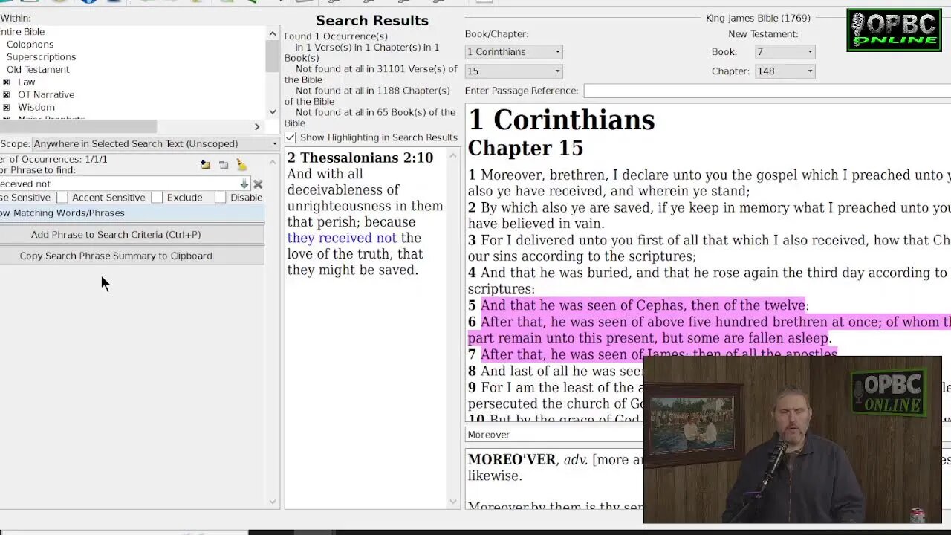The width and height of the screenshot is (951, 535).
Task: Click the MOREO'VER dictionary entry headword
Action: coord(512,460)
